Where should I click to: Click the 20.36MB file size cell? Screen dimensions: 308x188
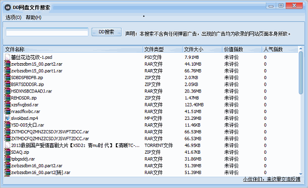click(x=193, y=91)
